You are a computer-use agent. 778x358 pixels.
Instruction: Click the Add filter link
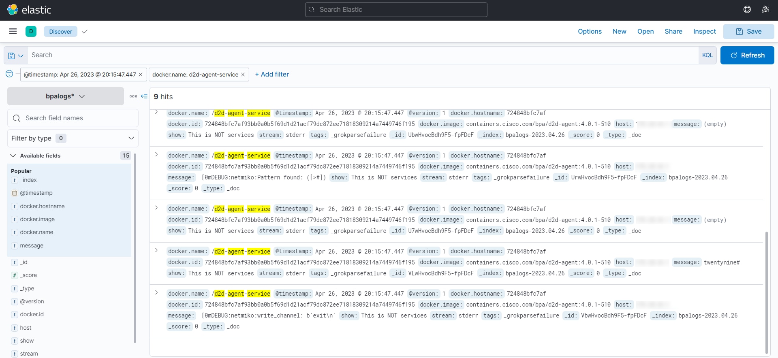point(272,75)
